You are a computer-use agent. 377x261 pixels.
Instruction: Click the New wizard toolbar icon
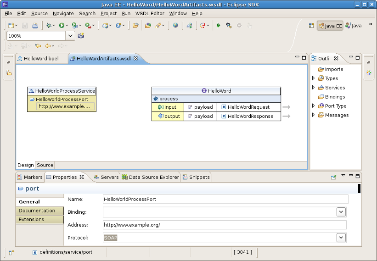[x=11, y=26]
